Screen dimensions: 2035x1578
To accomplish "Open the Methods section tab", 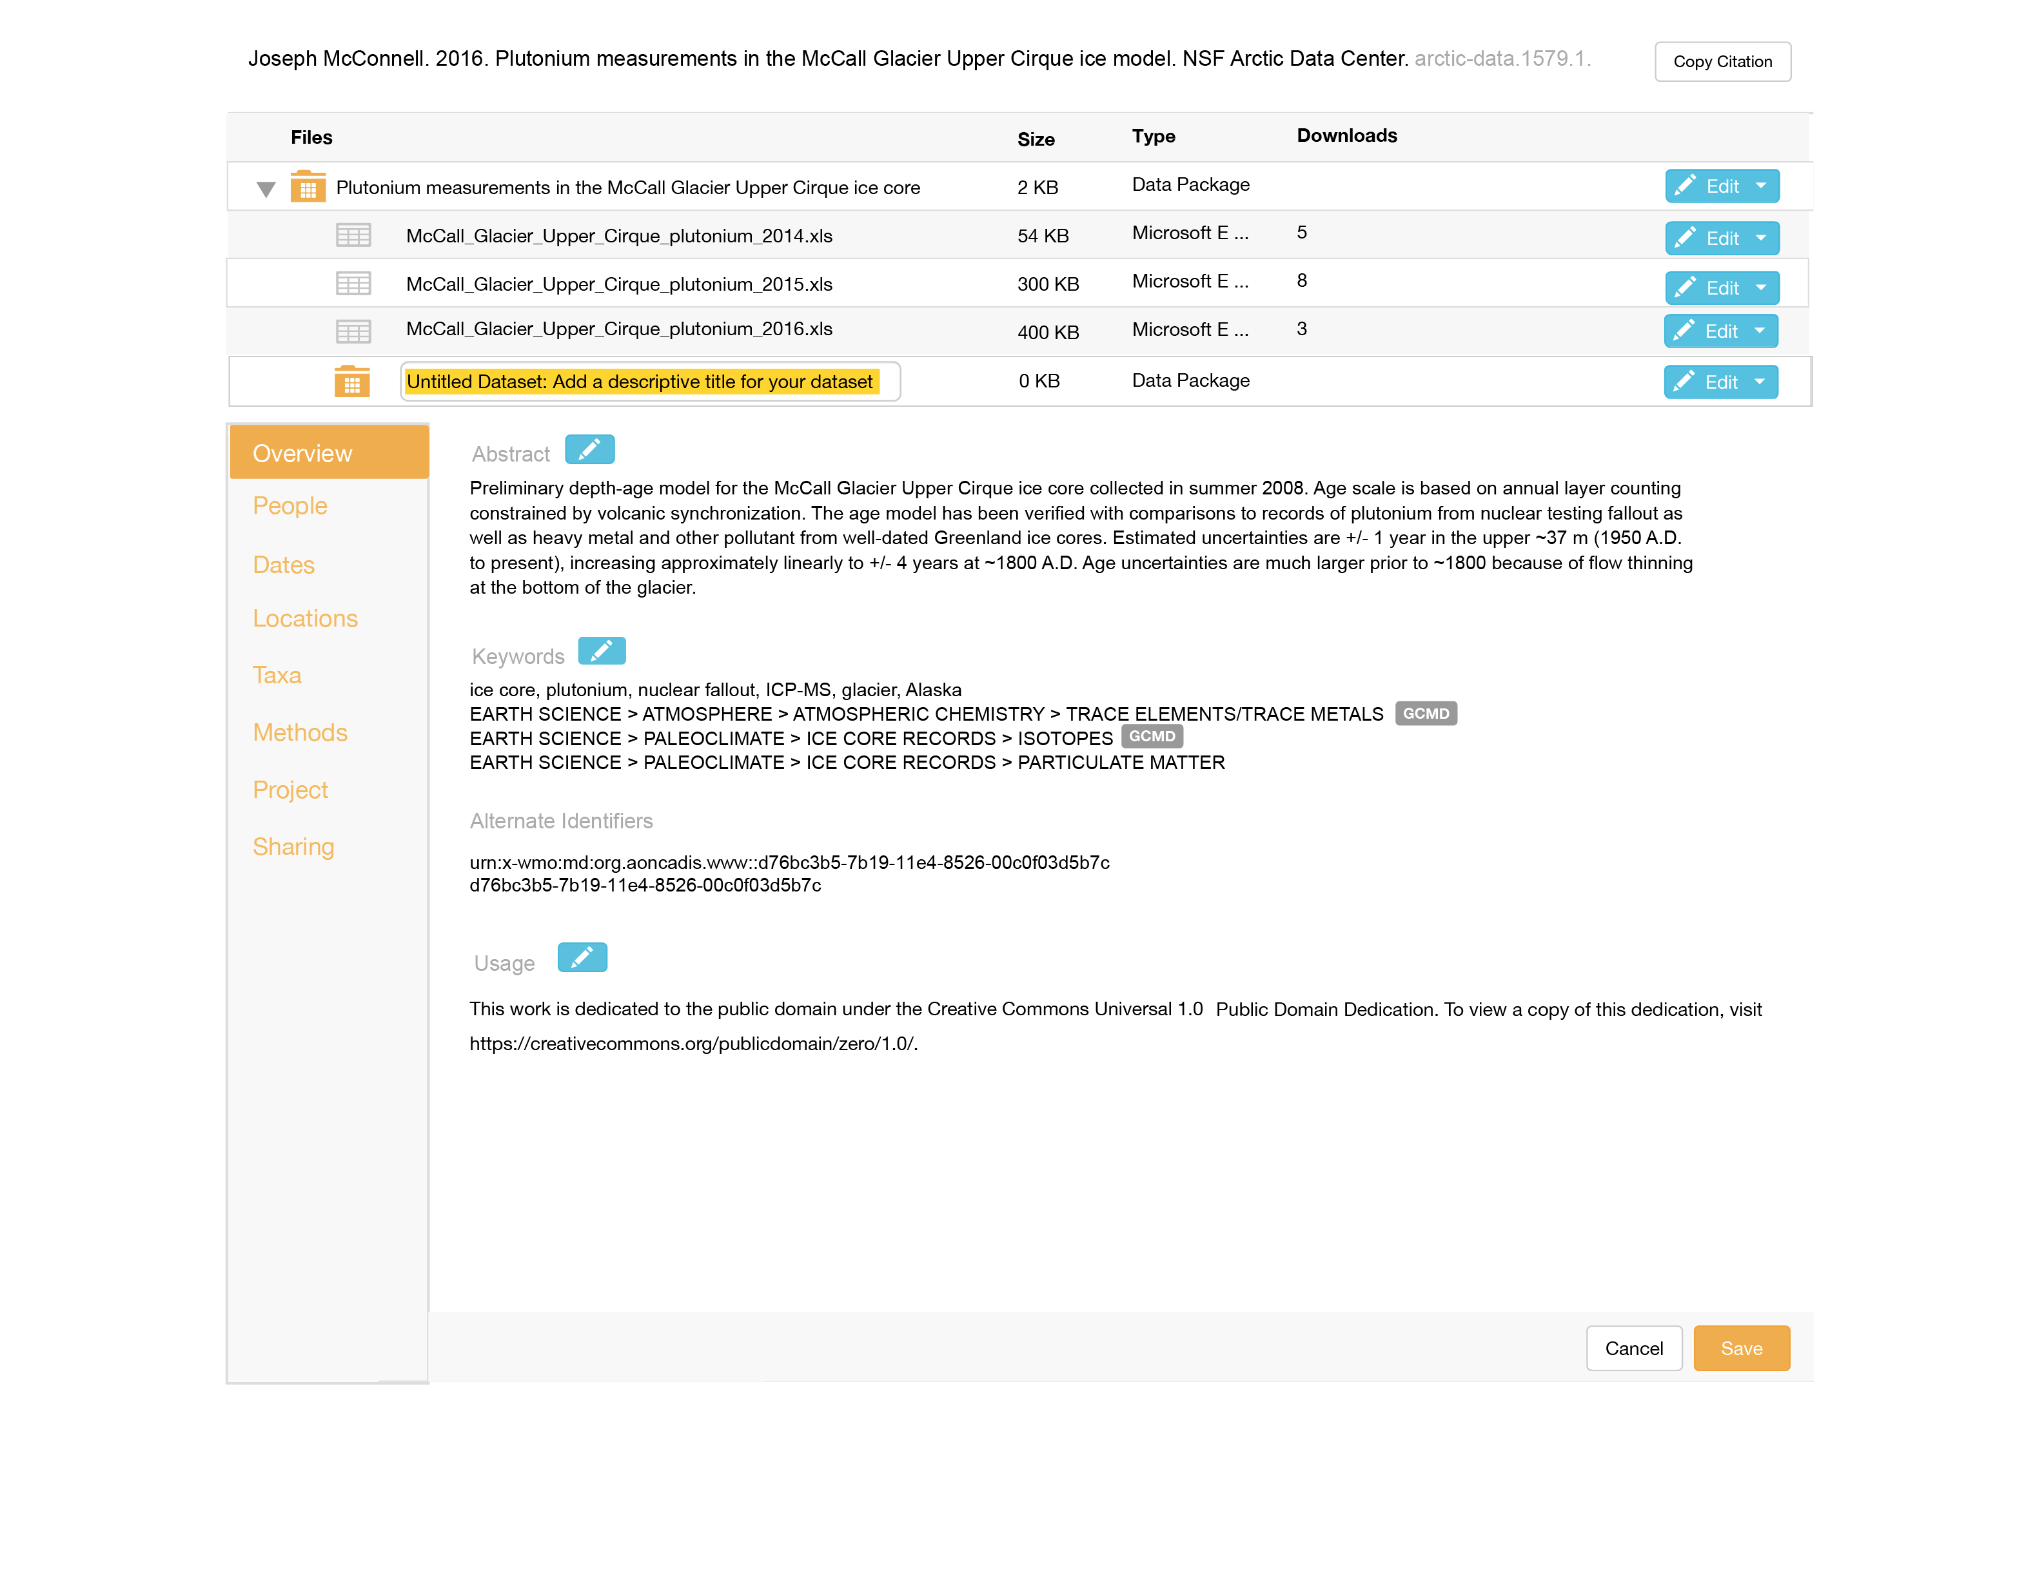I will click(x=299, y=733).
